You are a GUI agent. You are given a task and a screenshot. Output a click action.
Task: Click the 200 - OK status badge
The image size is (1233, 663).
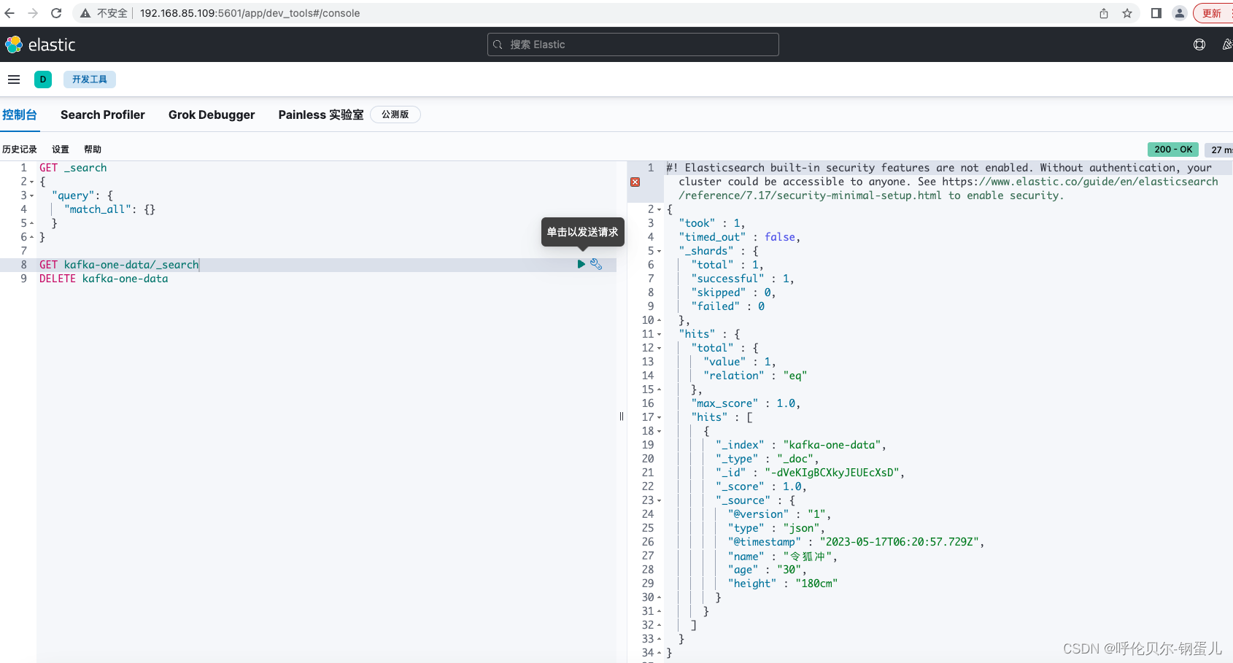tap(1173, 150)
